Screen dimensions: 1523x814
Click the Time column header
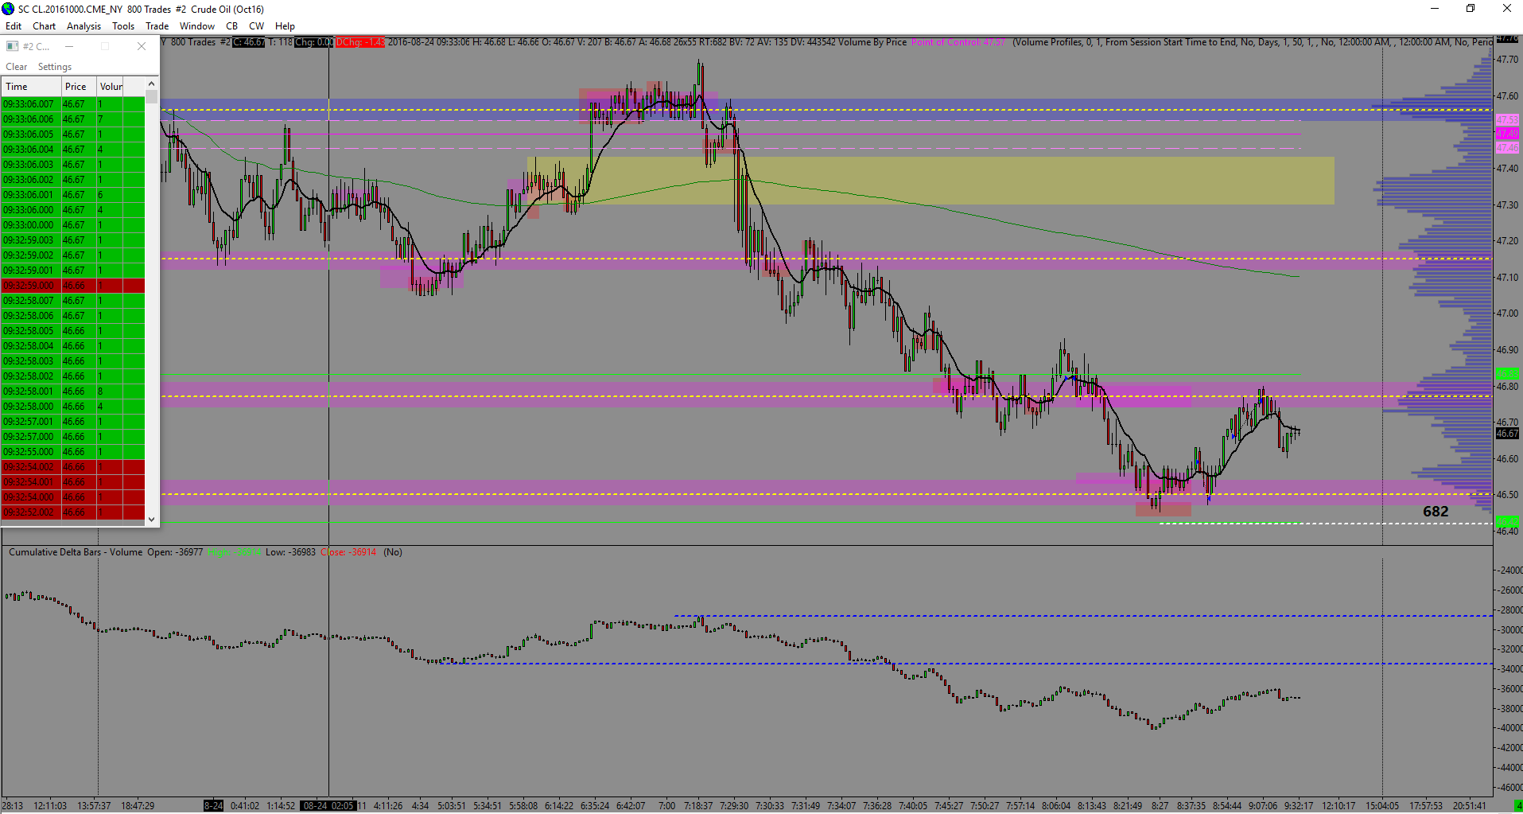pos(31,87)
